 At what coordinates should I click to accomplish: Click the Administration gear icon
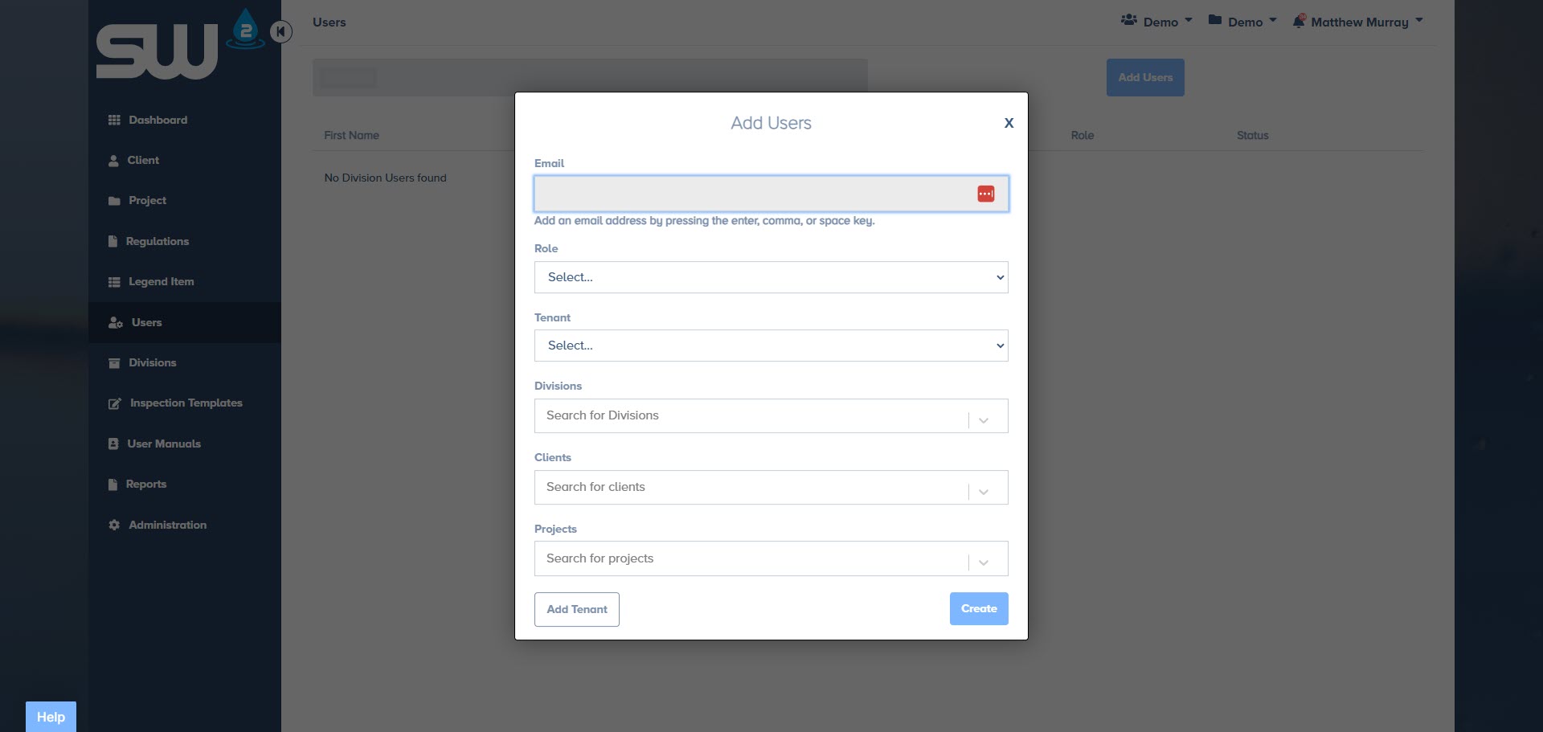[x=114, y=525]
